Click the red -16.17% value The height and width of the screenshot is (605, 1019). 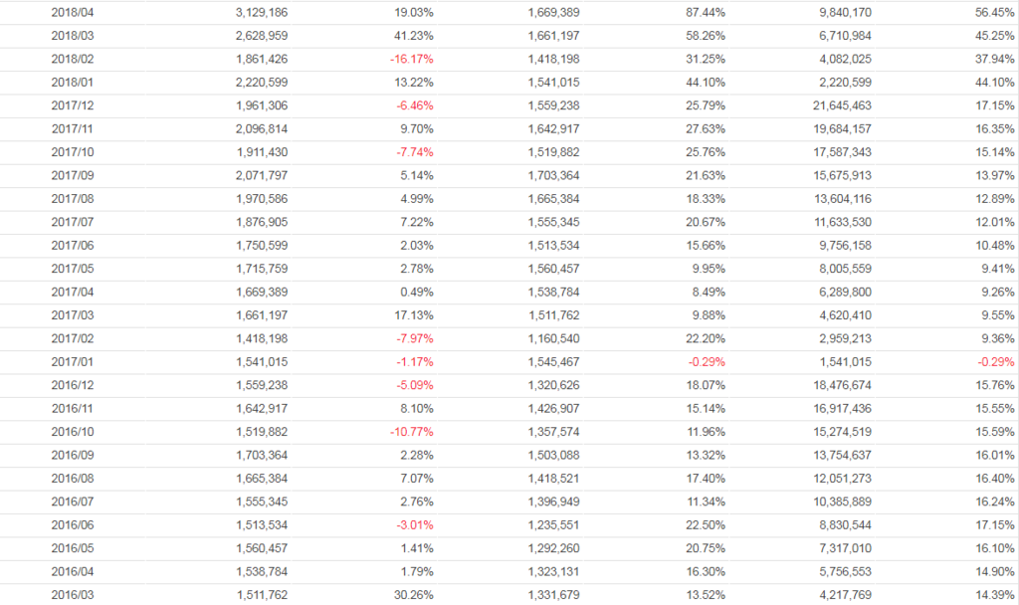411,59
